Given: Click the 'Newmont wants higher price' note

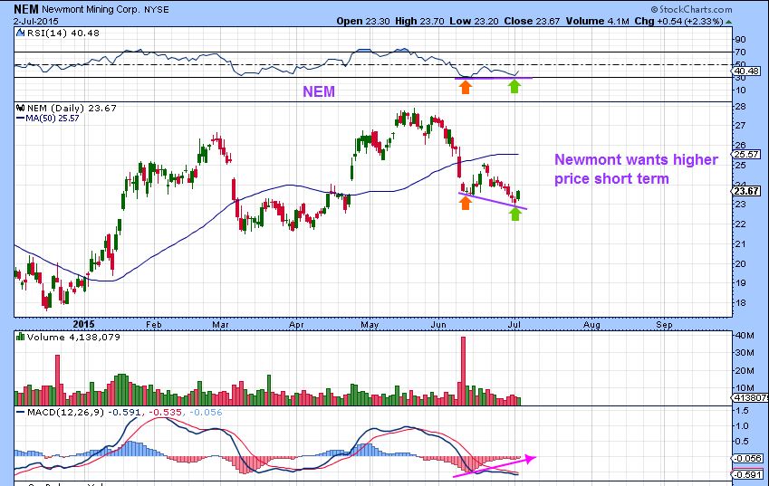Looking at the screenshot, I should 636,169.
